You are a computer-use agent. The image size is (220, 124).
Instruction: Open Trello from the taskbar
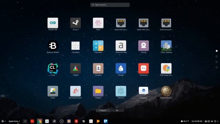[106, 121]
